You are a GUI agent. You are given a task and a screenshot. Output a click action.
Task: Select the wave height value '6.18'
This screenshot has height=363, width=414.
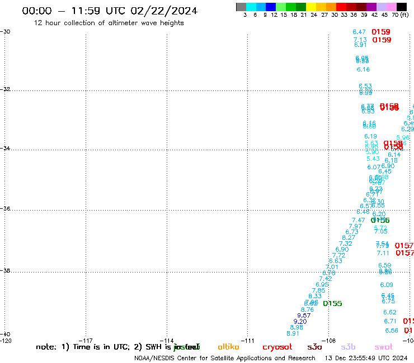(391, 160)
